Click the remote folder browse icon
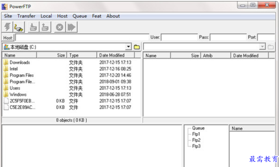280x167 pixels. point(271,47)
